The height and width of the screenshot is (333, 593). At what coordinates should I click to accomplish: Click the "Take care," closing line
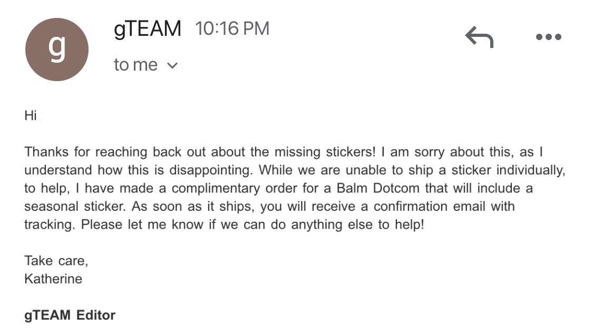pos(56,260)
